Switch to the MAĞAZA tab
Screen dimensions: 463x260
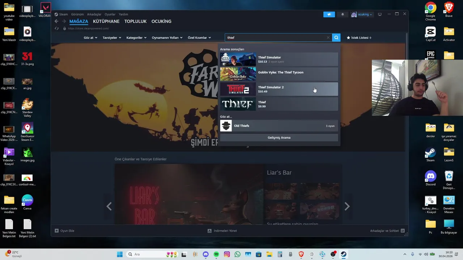click(x=79, y=21)
